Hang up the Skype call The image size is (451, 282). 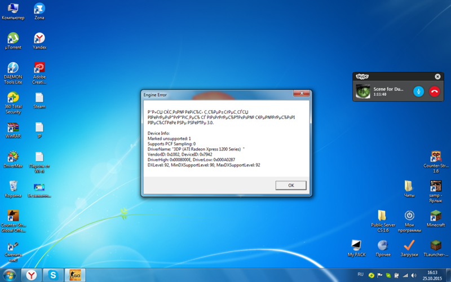coord(434,91)
